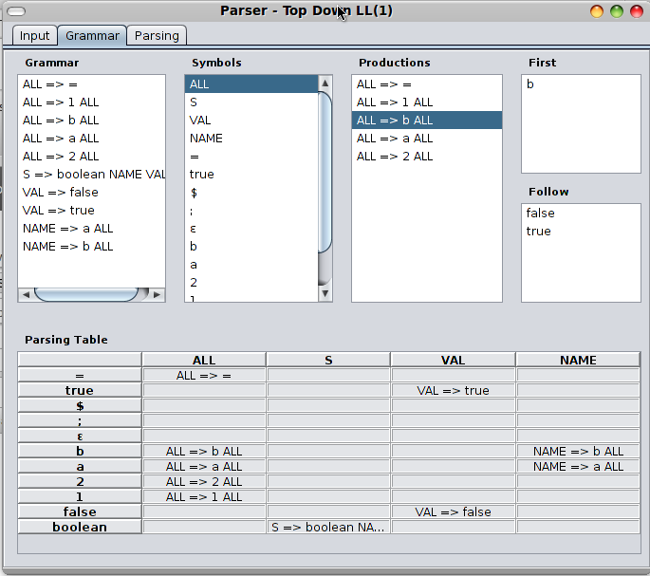
Task: Click 'ALL => a ALL' cell in Parsing Table
Action: tap(204, 466)
